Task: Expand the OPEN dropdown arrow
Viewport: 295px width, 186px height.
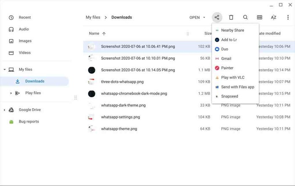Action: [204, 18]
